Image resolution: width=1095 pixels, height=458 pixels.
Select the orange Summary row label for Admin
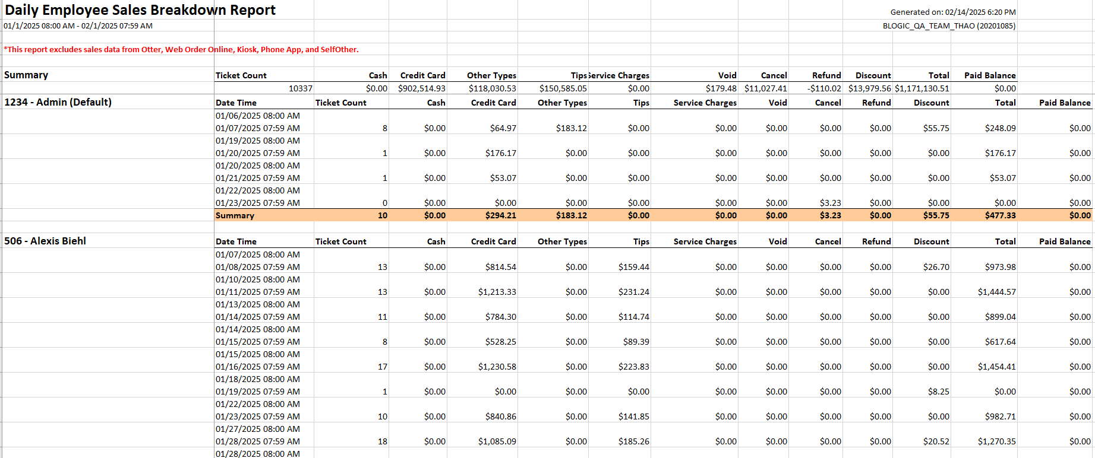point(235,215)
